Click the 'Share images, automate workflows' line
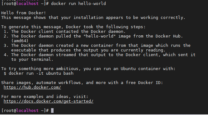 [82, 83]
